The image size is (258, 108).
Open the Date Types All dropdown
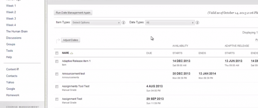[170, 22]
